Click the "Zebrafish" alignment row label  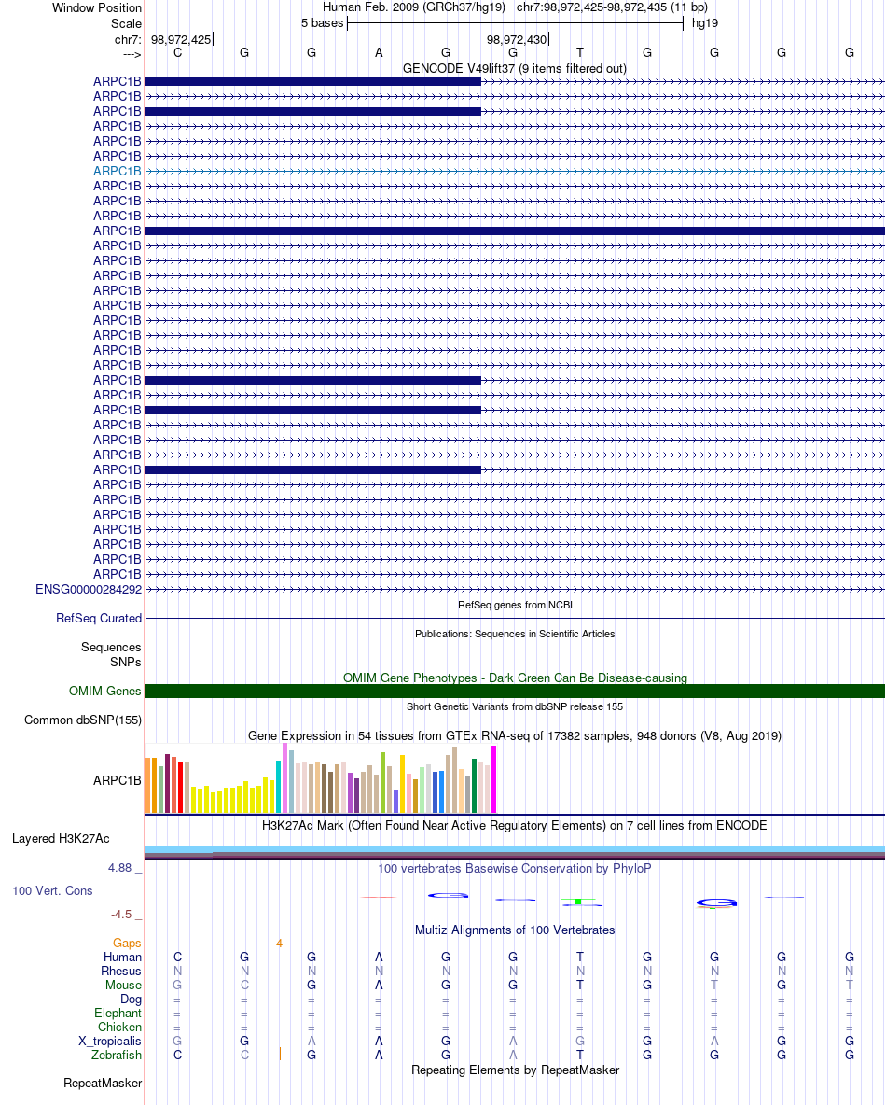point(117,1055)
